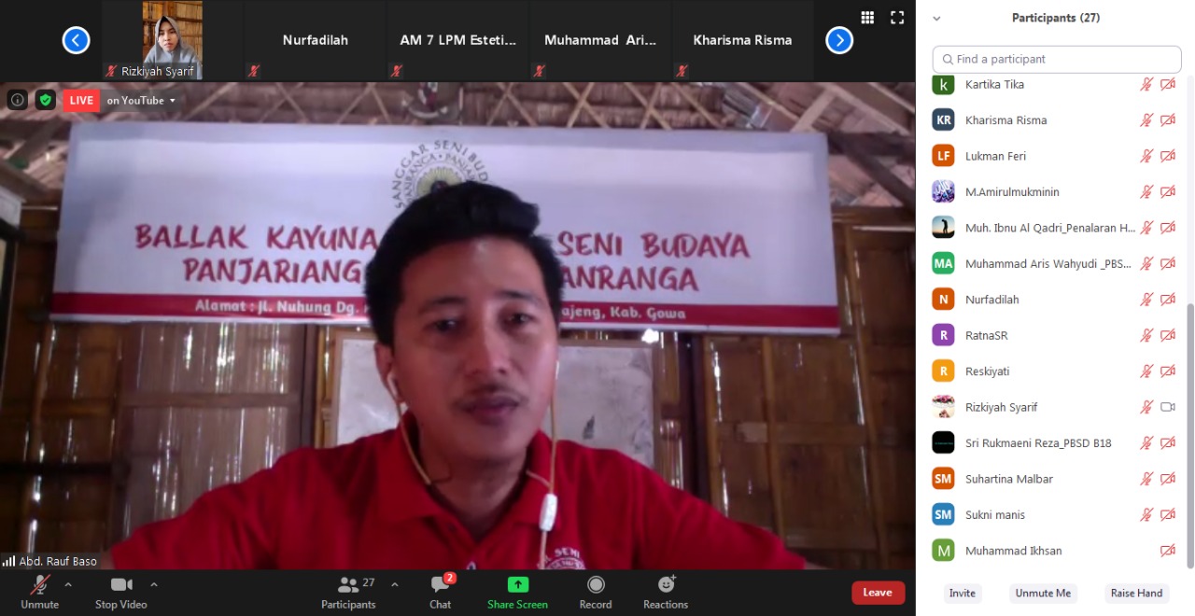
Task: Open audio options chevron beside Unmute
Action: click(x=66, y=583)
